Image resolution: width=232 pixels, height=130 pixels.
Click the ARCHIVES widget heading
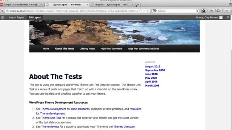click(150, 62)
